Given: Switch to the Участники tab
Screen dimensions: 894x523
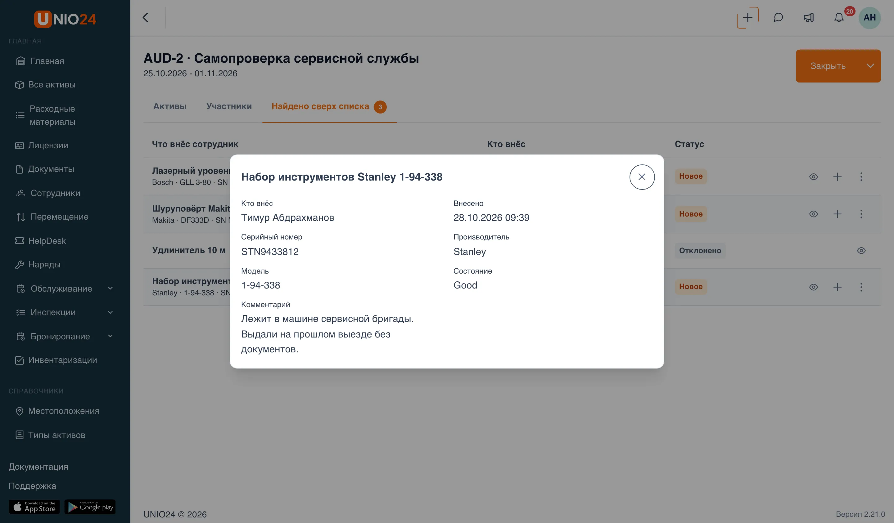Looking at the screenshot, I should (229, 106).
